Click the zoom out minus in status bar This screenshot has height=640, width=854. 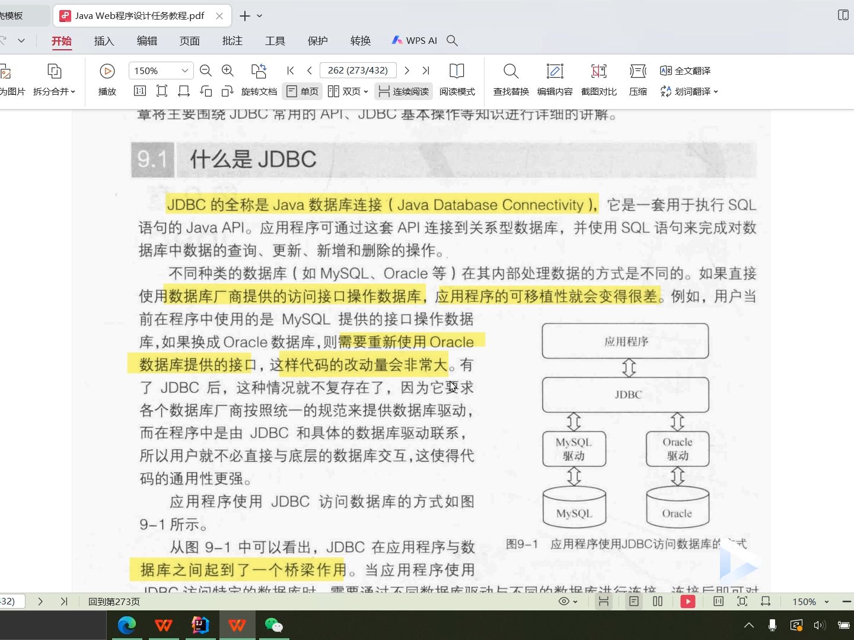tap(846, 601)
